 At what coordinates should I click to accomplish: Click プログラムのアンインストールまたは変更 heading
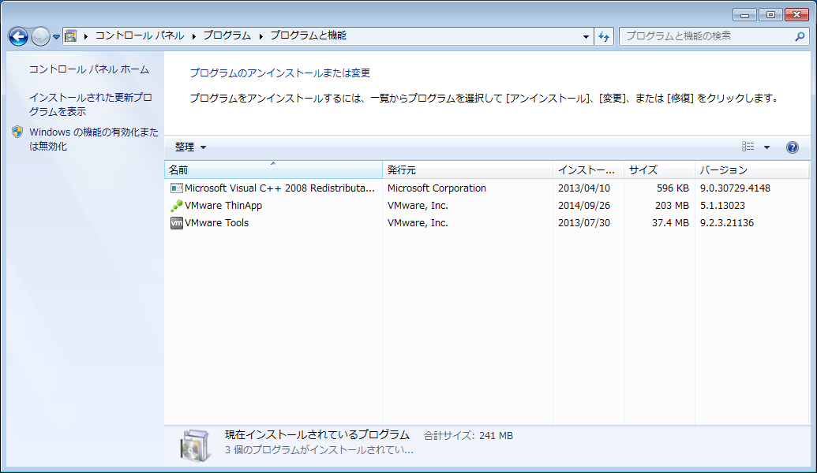click(x=279, y=73)
